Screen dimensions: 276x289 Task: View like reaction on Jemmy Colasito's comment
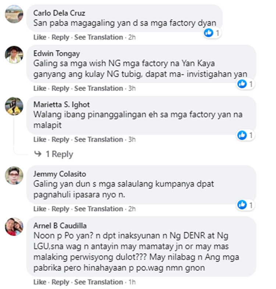click(x=246, y=205)
